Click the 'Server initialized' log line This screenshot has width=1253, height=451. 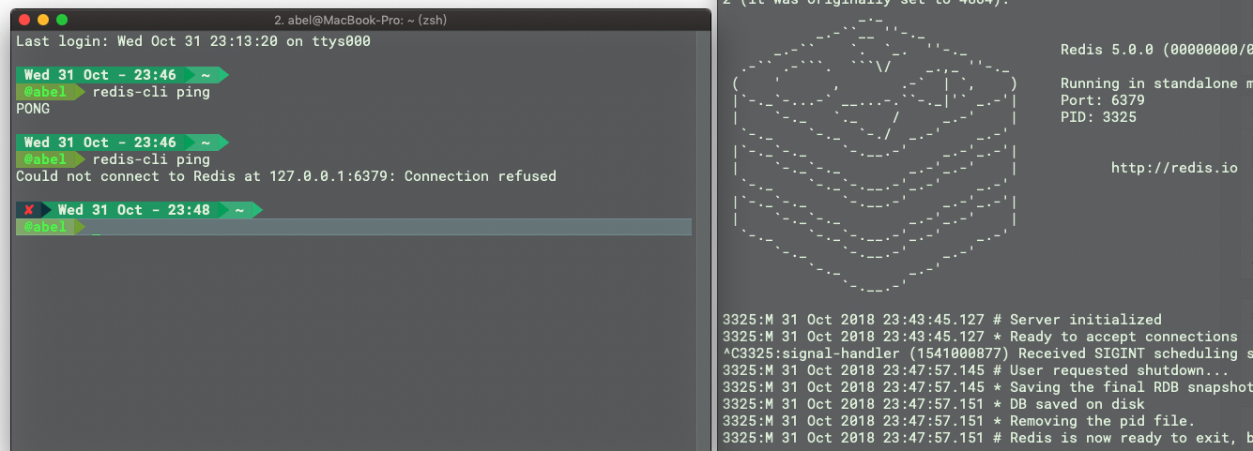coord(942,320)
